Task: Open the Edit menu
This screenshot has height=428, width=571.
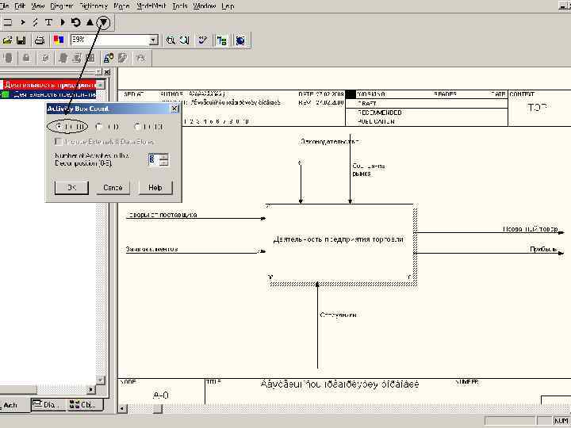Action: coord(19,6)
